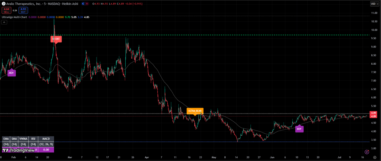Viewport: 381px width, 161px height.
Task: Click the red 4.89 current price label
Action: (x=373, y=116)
